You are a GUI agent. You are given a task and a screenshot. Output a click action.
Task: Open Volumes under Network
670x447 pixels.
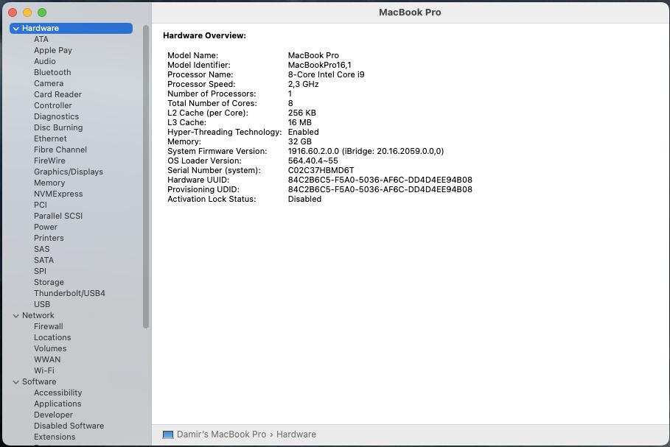(50, 349)
